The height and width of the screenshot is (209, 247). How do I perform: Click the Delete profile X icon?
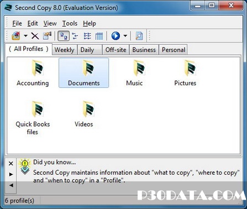(35, 36)
